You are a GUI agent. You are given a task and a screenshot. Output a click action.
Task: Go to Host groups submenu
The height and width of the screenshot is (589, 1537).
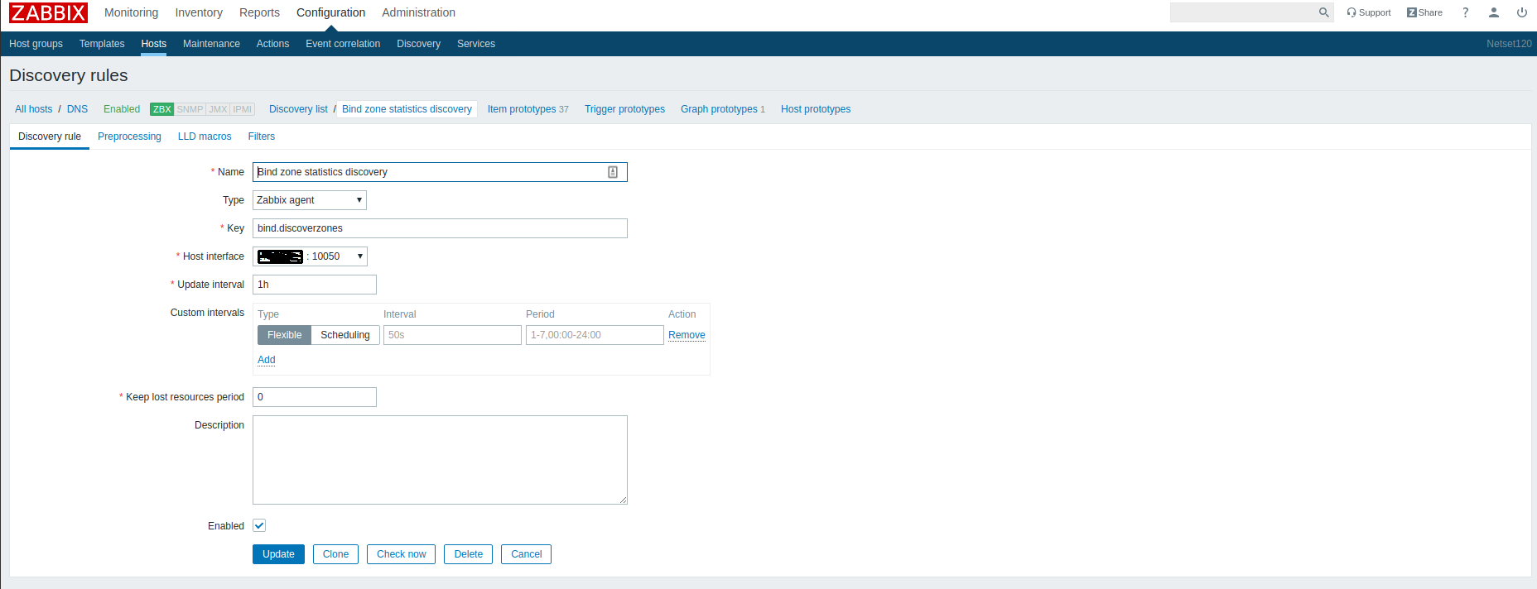click(36, 44)
